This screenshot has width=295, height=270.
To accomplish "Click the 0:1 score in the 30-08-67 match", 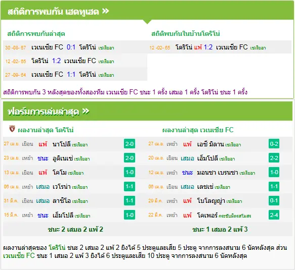I will point(71,47).
